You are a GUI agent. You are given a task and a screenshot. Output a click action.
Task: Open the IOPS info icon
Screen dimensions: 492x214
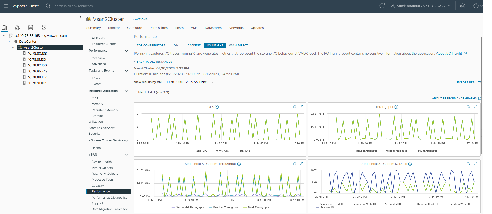coord(217,107)
